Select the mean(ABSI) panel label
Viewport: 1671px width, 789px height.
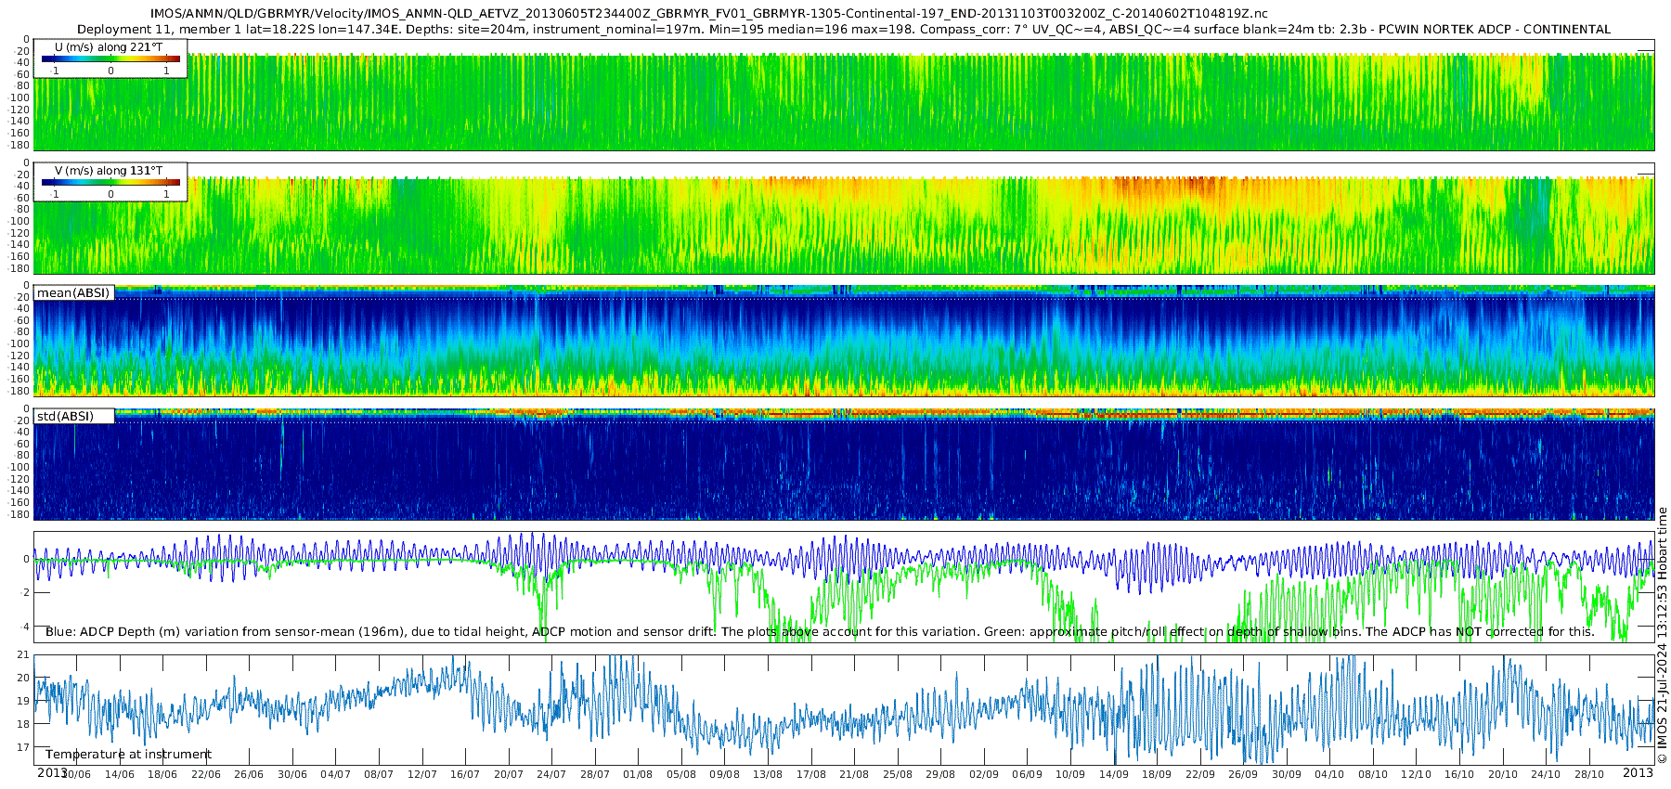click(73, 293)
